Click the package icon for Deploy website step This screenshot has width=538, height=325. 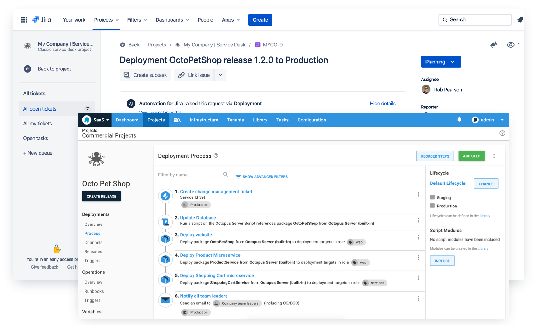pos(165,239)
